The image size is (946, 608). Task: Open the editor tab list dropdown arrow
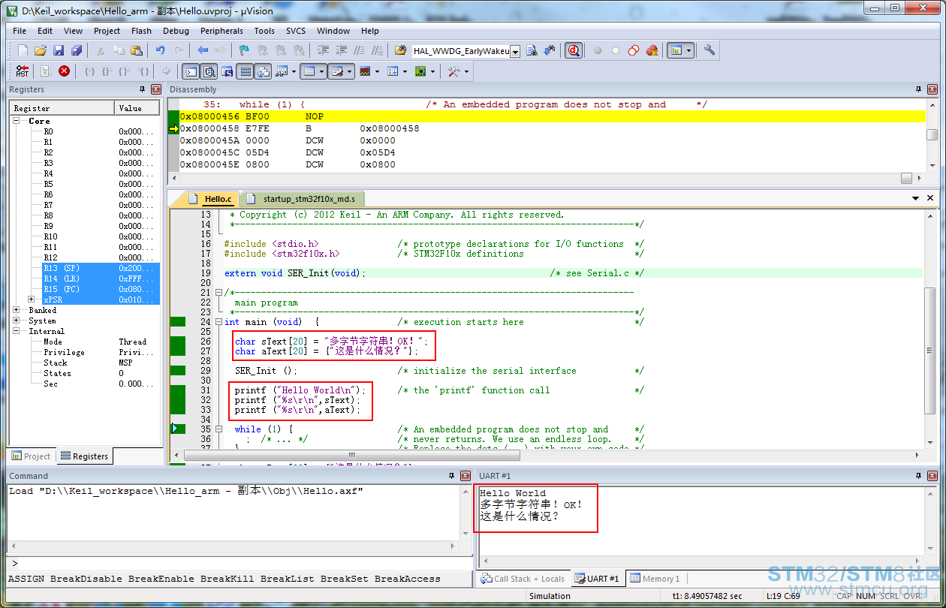click(916, 198)
